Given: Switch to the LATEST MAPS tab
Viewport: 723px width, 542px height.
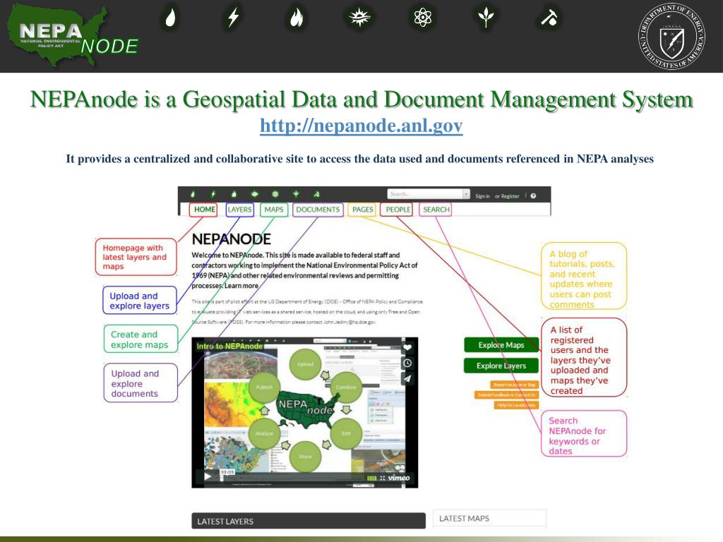Looking at the screenshot, I should coord(490,519).
